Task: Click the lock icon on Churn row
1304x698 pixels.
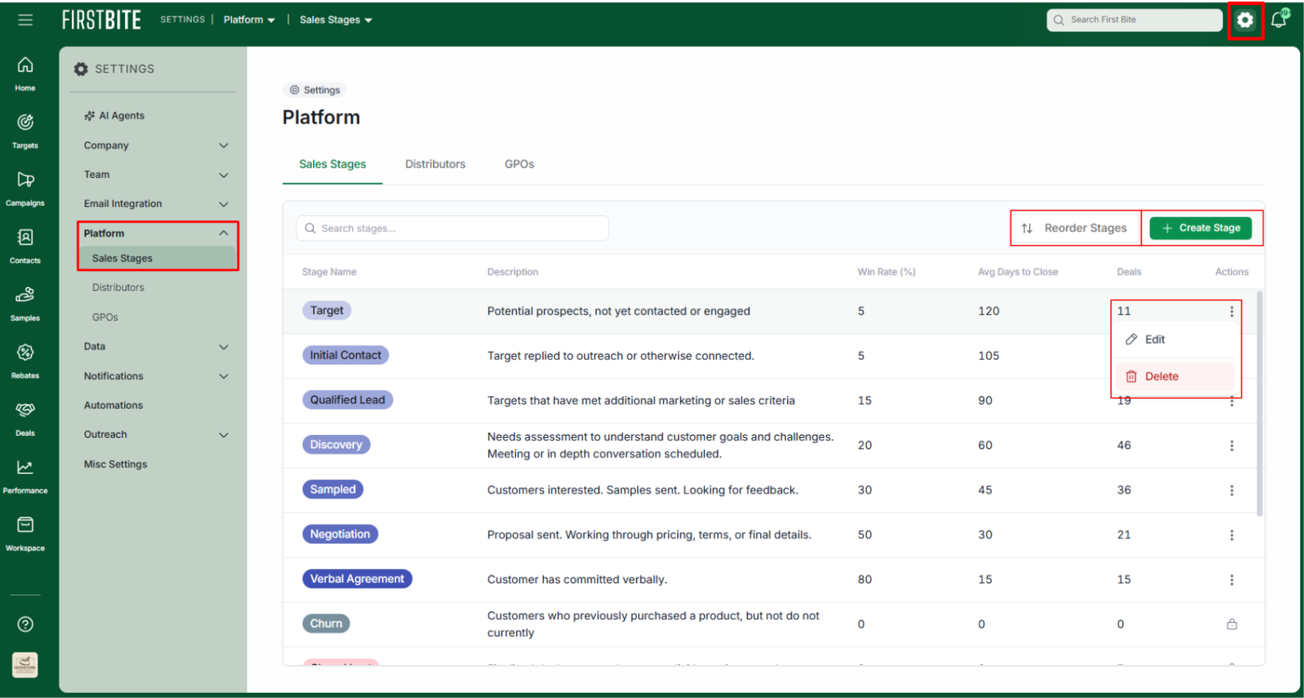Action: click(x=1232, y=625)
